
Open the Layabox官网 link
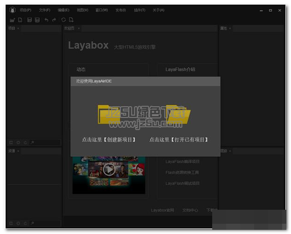[162, 210]
